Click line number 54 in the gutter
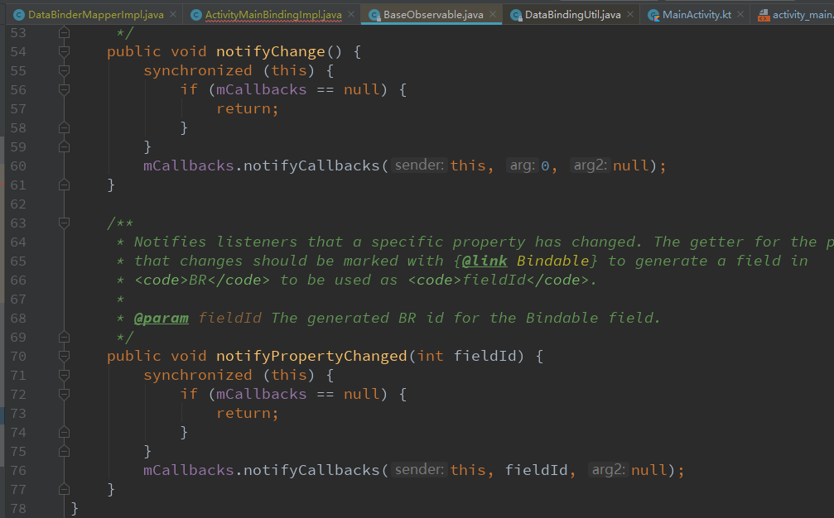Image resolution: width=834 pixels, height=518 pixels. (18, 52)
